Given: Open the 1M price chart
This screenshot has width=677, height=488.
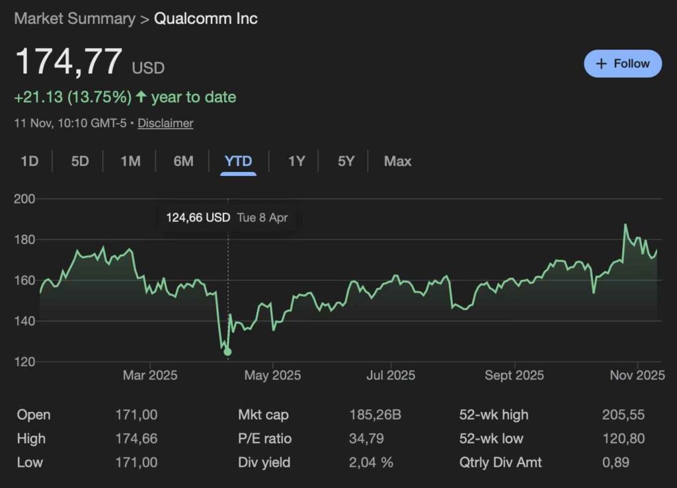Looking at the screenshot, I should tap(130, 161).
